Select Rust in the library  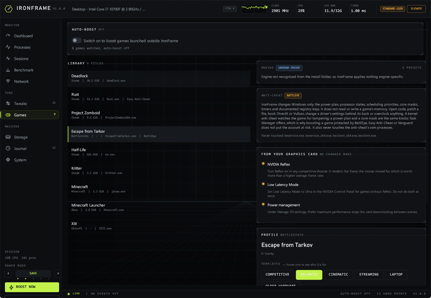(x=159, y=97)
